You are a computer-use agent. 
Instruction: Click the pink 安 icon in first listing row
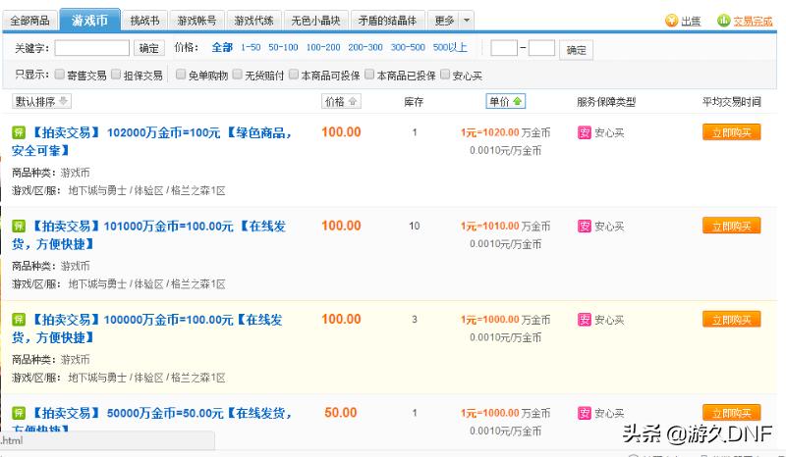pos(584,132)
